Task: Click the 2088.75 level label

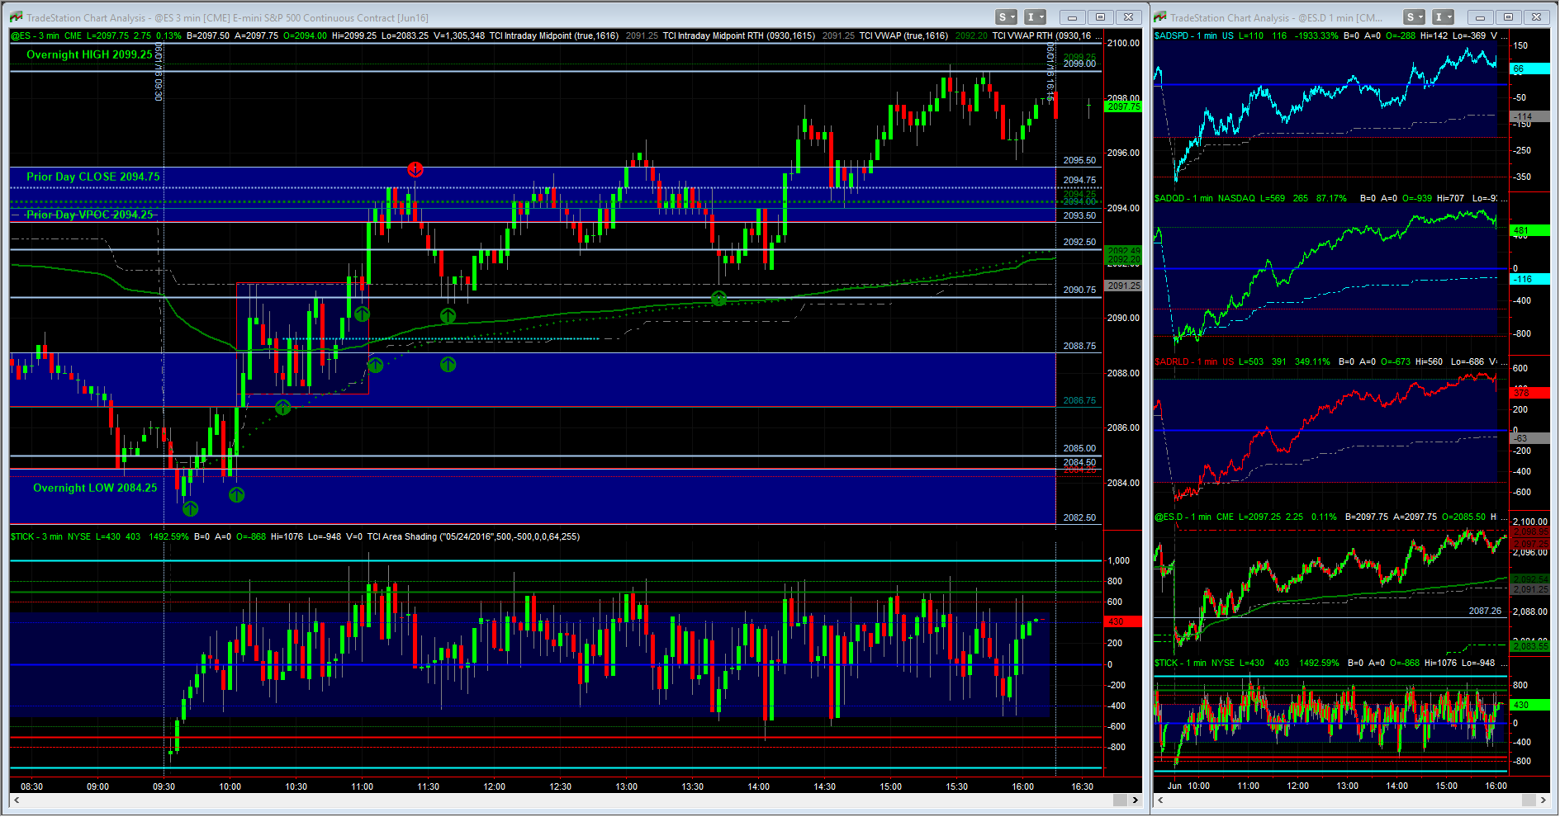Action: 1079,346
